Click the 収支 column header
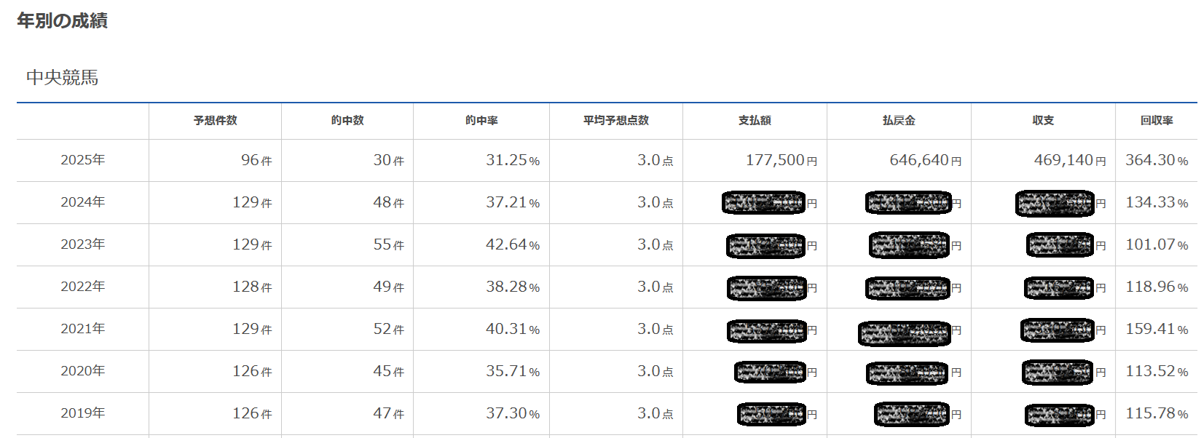 1043,121
